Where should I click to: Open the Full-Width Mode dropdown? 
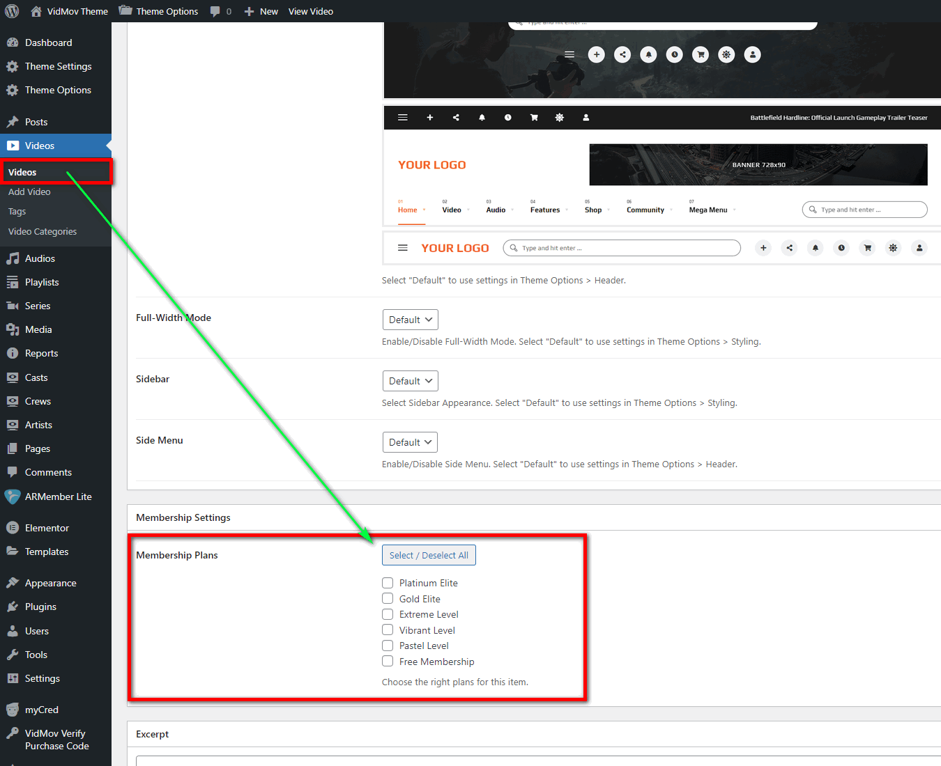coord(410,320)
